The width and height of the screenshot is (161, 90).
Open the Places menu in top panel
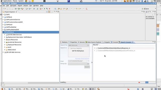15,1
